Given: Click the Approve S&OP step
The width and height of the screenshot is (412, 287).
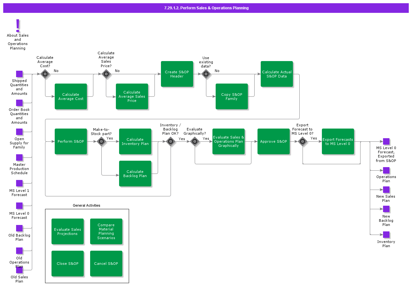Looking at the screenshot, I should (273, 141).
